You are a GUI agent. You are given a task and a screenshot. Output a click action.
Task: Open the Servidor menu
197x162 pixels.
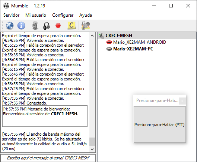click(11, 15)
